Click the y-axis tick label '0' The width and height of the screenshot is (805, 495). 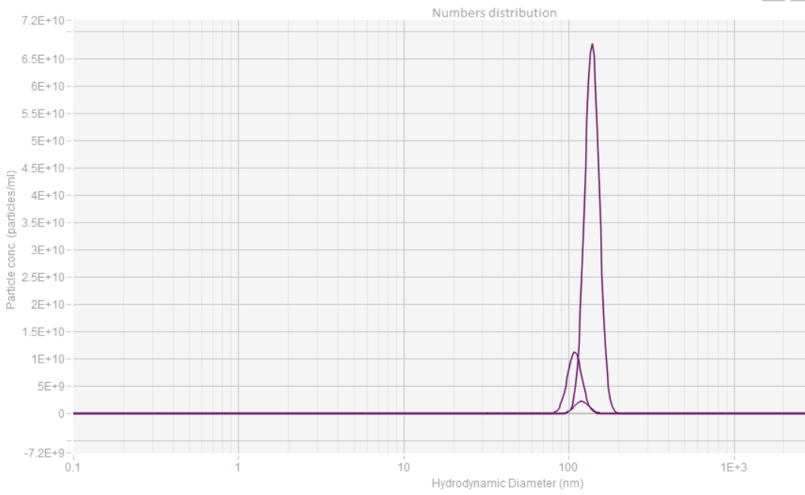[x=64, y=414]
